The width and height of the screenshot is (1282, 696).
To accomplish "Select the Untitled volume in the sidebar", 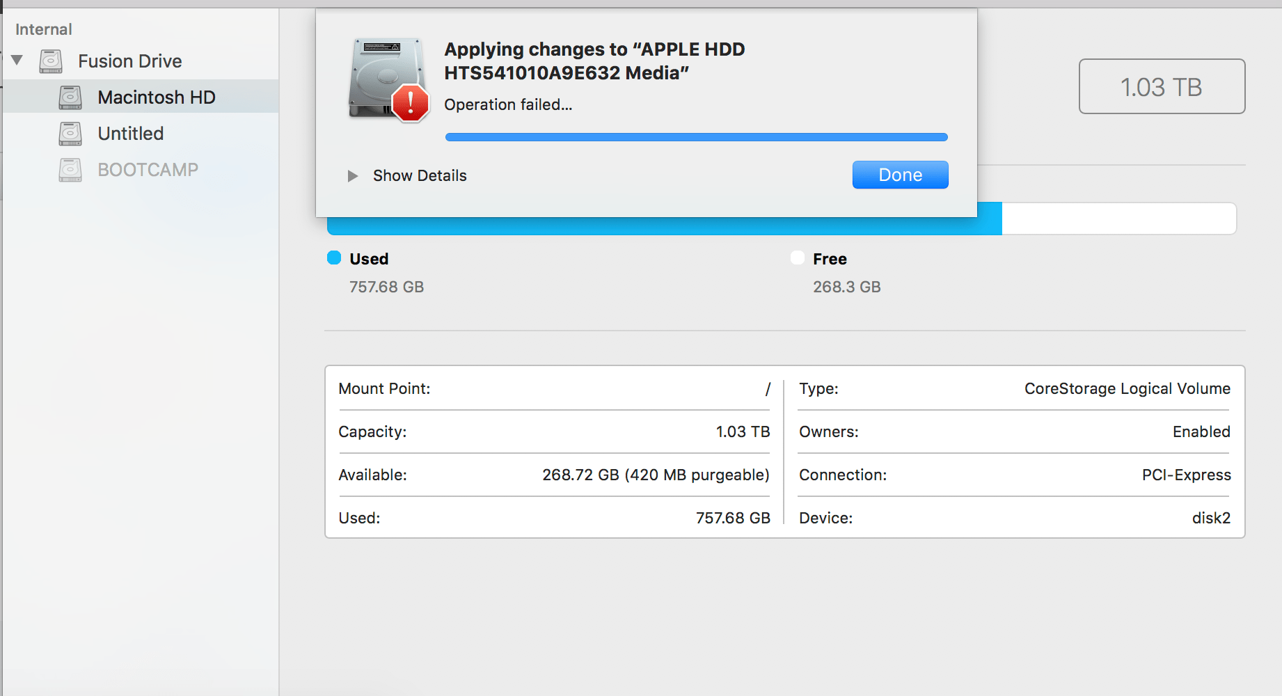I will 130,134.
